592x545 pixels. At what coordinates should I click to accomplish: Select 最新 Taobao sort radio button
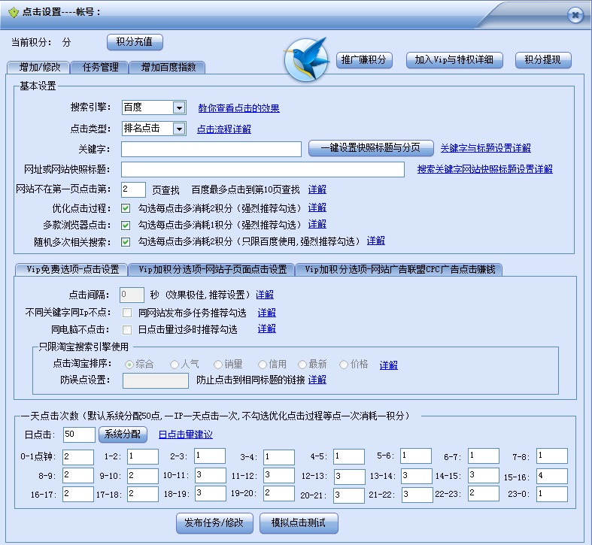click(302, 365)
